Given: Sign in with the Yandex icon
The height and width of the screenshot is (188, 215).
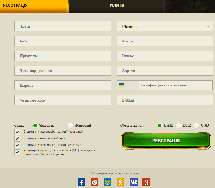Looking at the screenshot, I should tap(146, 182).
